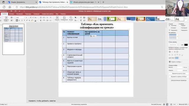Expand the slide themes gallery

(x=186, y=19)
